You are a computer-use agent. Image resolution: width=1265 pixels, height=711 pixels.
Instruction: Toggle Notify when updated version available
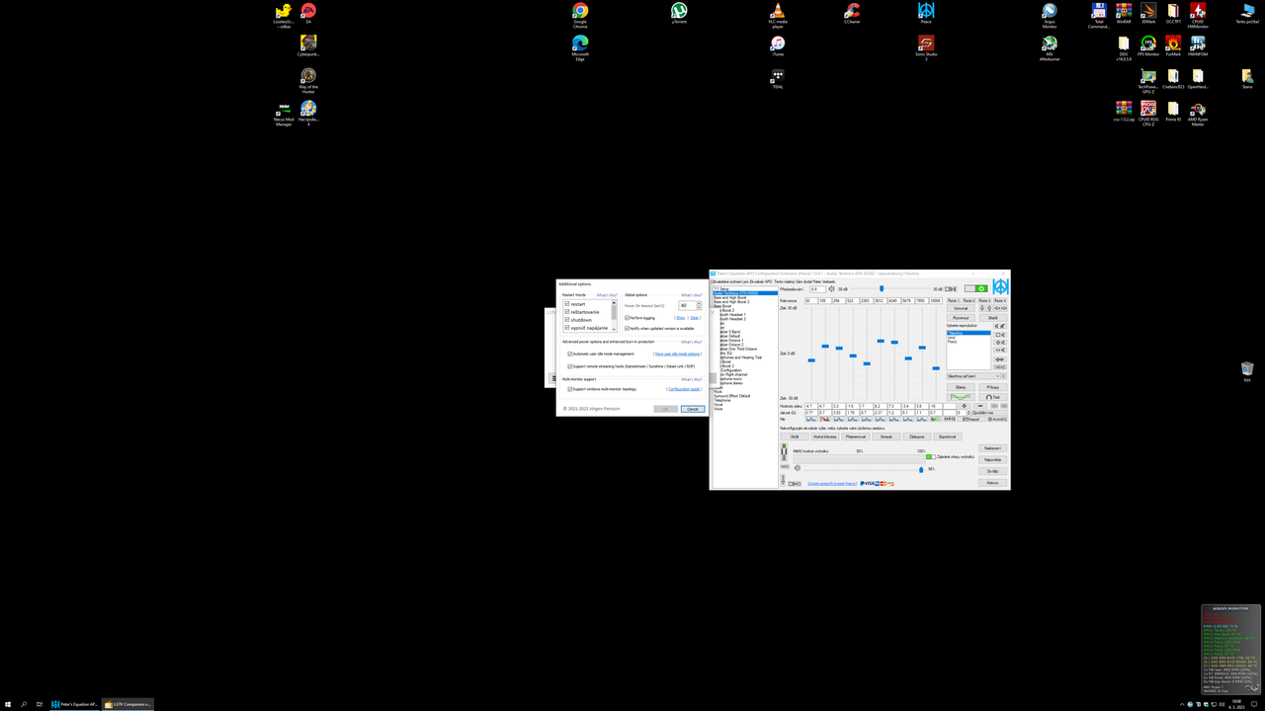pos(628,329)
